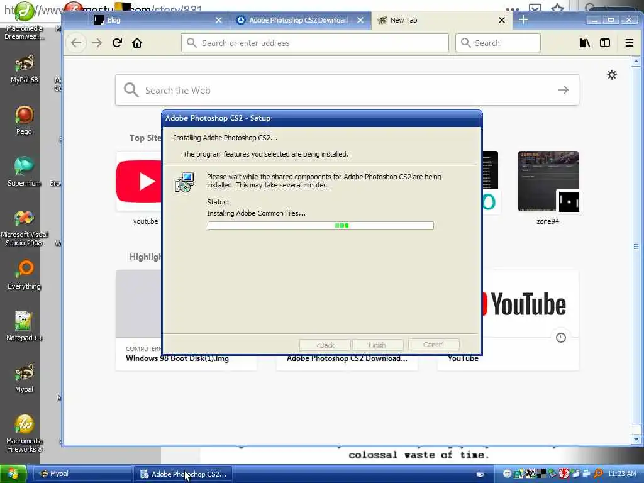Click the printer tray icon
The width and height of the screenshot is (644, 483).
pyautogui.click(x=587, y=474)
